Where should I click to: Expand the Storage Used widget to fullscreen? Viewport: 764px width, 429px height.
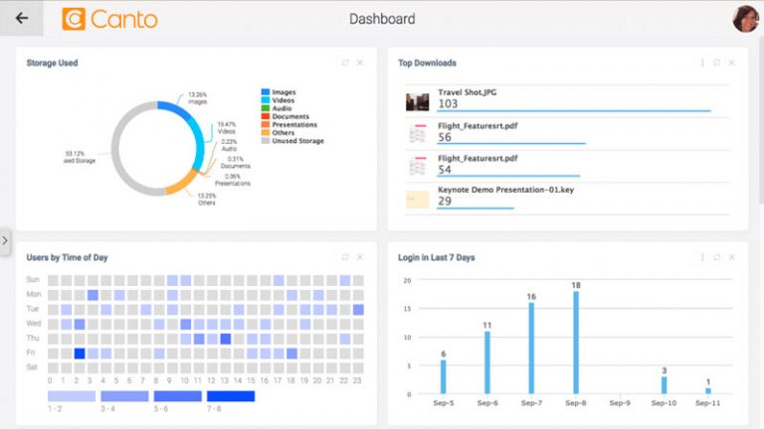click(x=345, y=63)
